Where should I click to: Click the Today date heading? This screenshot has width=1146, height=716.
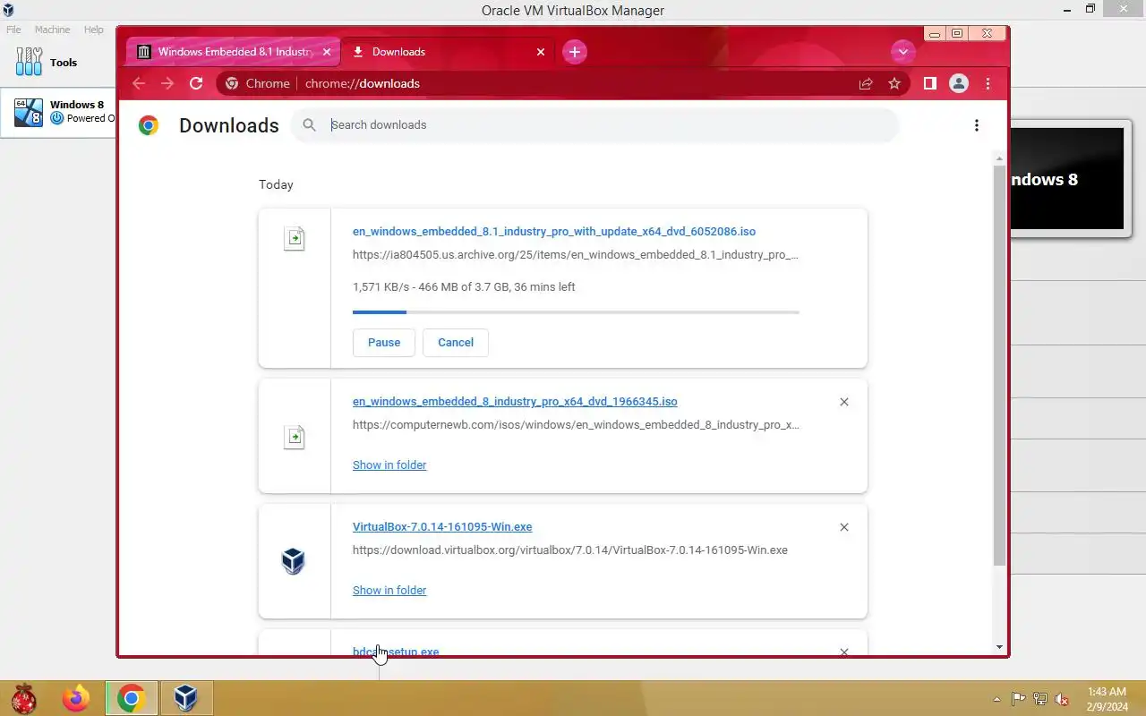(276, 184)
